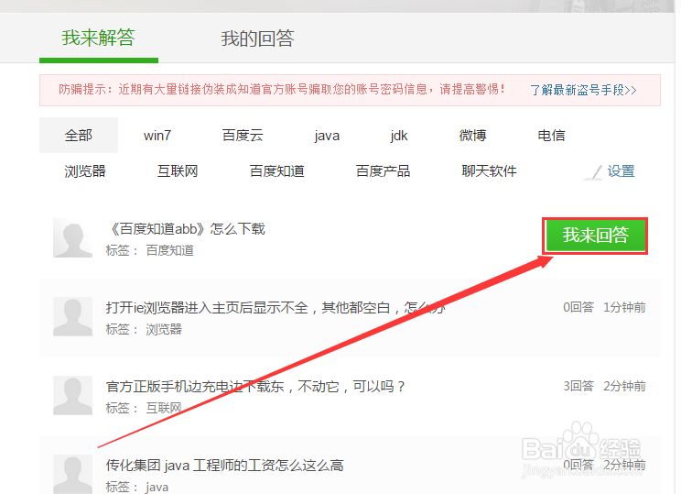Viewport: 681px width, 494px height.
Task: Filter questions by 聊天软件 tag
Action: click(489, 170)
